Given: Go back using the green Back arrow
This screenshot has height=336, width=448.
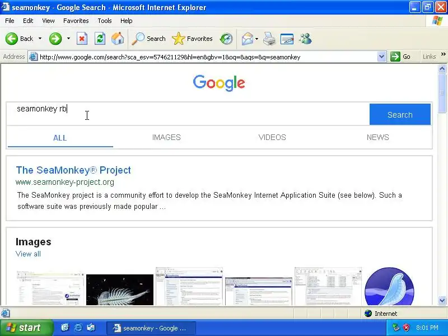Looking at the screenshot, I should pos(12,39).
